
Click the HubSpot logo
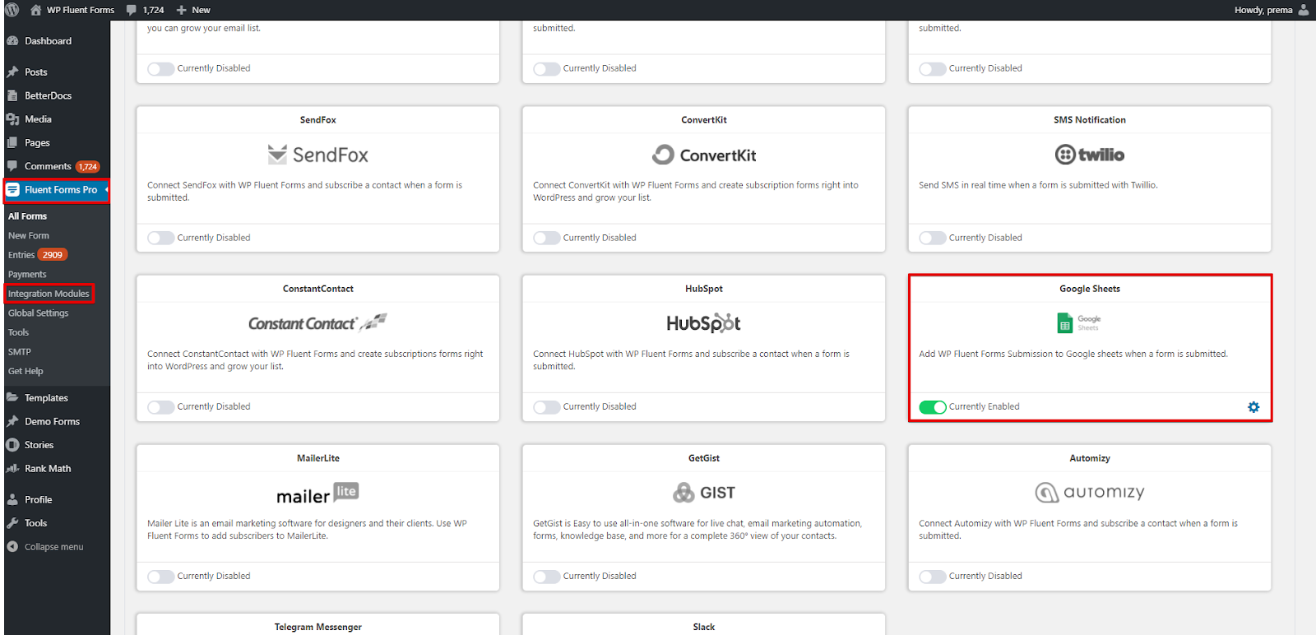click(x=704, y=323)
